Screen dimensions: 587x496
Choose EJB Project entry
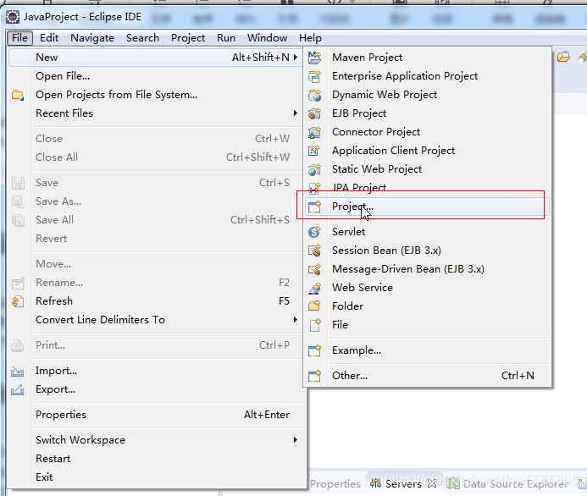tap(427, 113)
